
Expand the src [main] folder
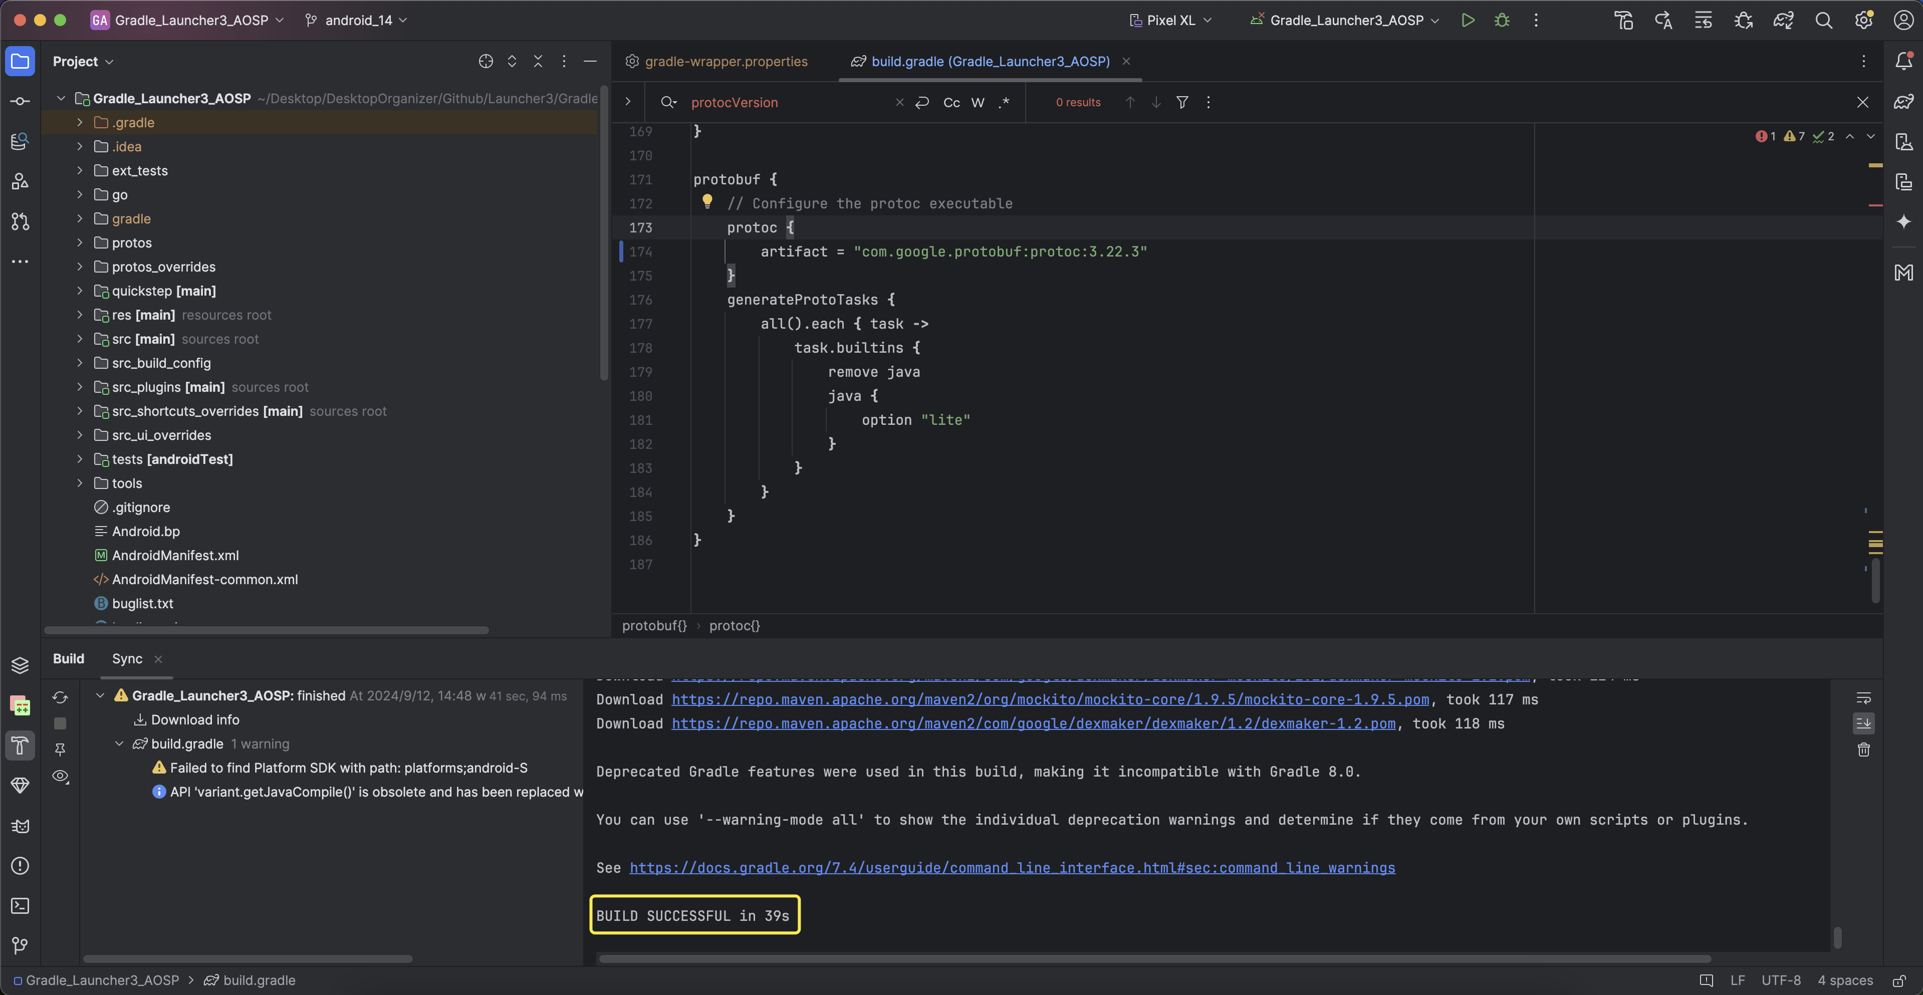80,339
